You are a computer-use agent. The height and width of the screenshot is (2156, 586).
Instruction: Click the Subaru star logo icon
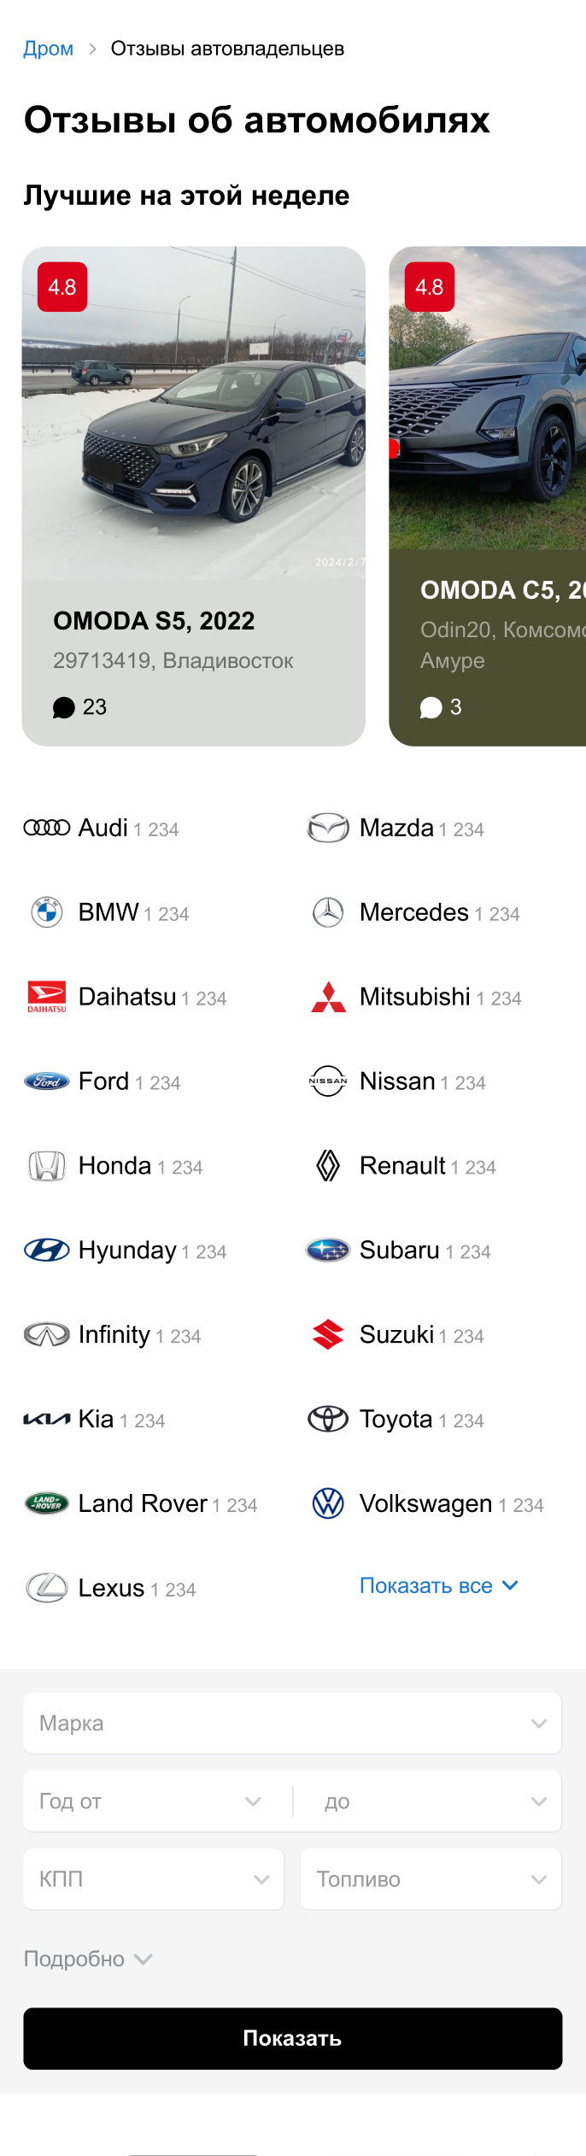click(x=328, y=1251)
